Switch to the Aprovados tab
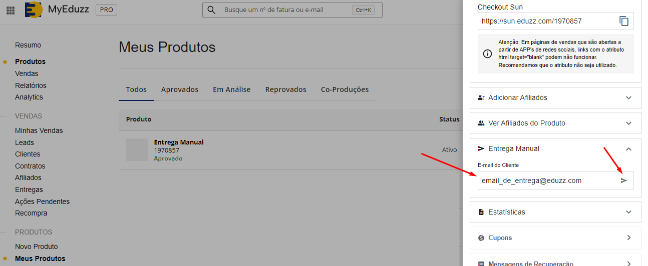Image resolution: width=648 pixels, height=266 pixels. point(179,89)
